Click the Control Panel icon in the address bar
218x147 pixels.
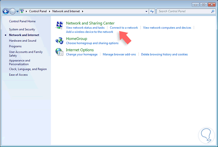[x=22, y=11]
